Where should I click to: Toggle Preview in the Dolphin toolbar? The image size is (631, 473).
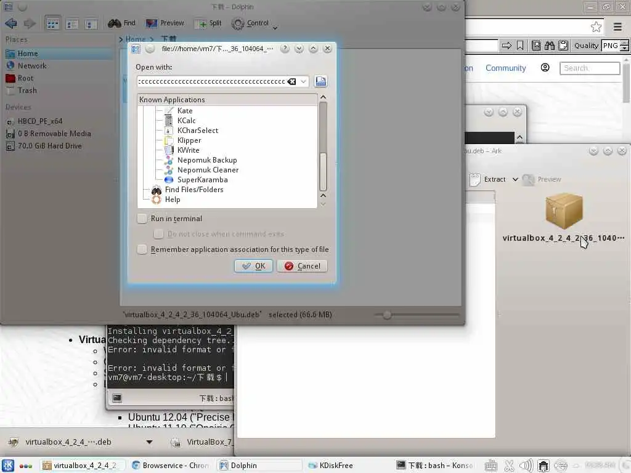point(165,23)
